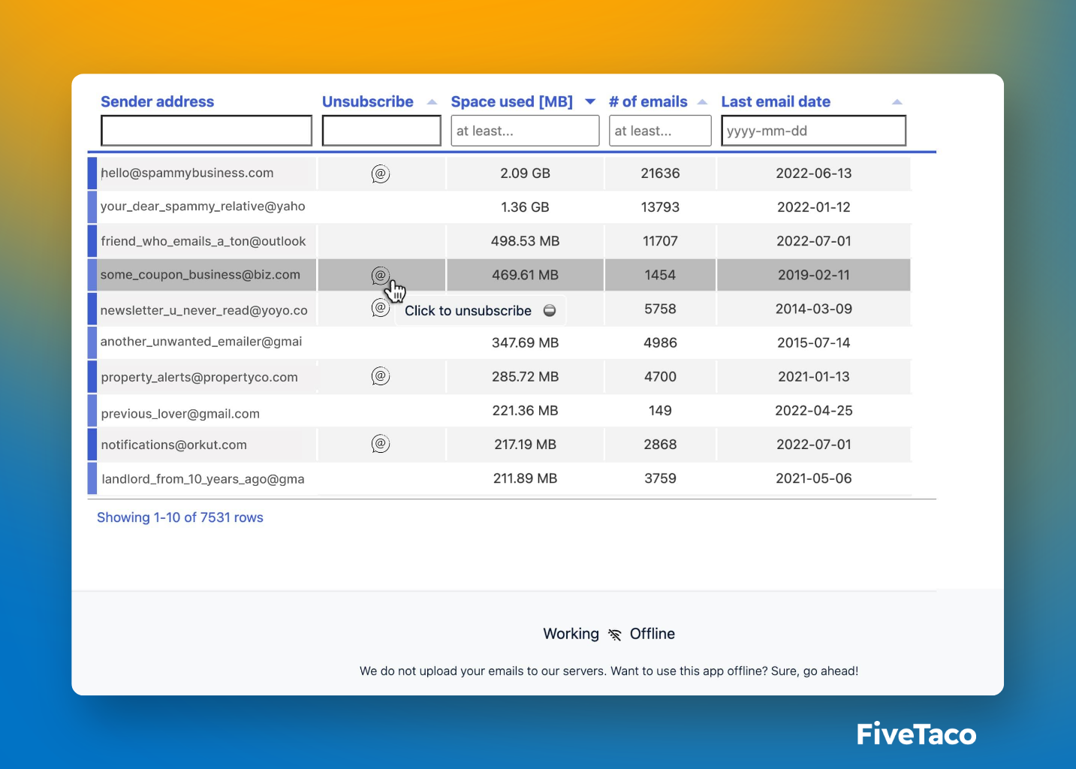Click the 469.61 MB cell

[x=525, y=275]
